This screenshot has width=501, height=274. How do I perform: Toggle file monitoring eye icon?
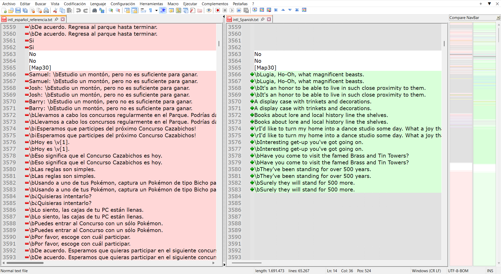pos(209,10)
